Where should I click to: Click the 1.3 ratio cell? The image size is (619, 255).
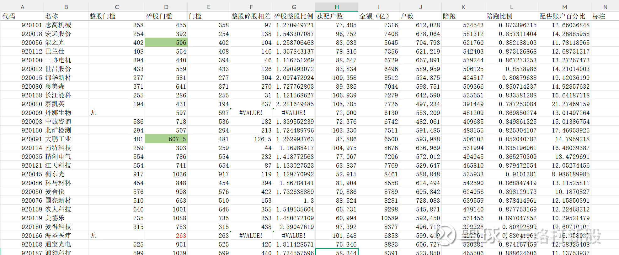294,200
